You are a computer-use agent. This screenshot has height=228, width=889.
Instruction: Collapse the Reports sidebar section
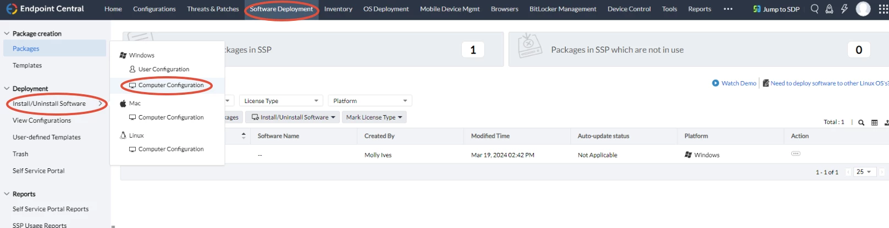(7, 193)
